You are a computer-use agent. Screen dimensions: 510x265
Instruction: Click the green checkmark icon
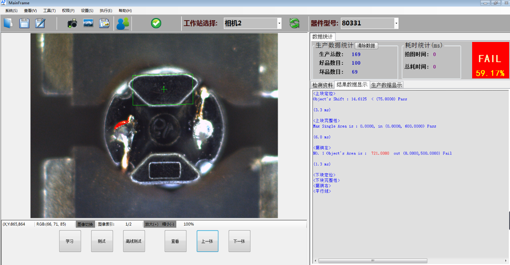pos(156,24)
